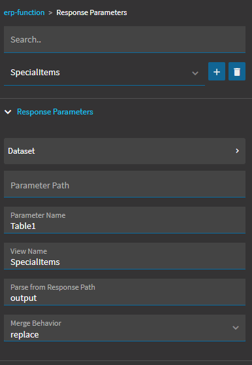This screenshot has width=252, height=365.
Task: Collapse the Response Parameters section chevron
Action: coord(8,112)
